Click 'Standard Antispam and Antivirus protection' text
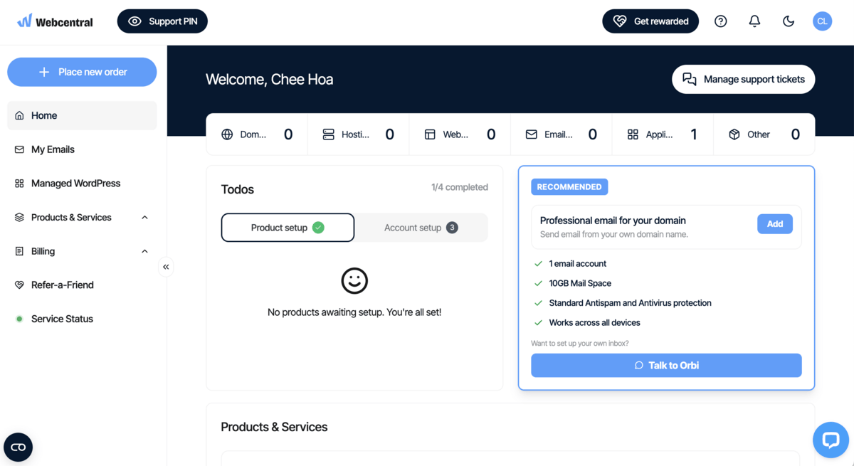 [x=630, y=303]
